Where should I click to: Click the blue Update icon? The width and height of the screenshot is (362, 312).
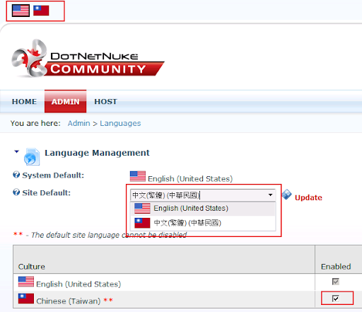tap(286, 195)
